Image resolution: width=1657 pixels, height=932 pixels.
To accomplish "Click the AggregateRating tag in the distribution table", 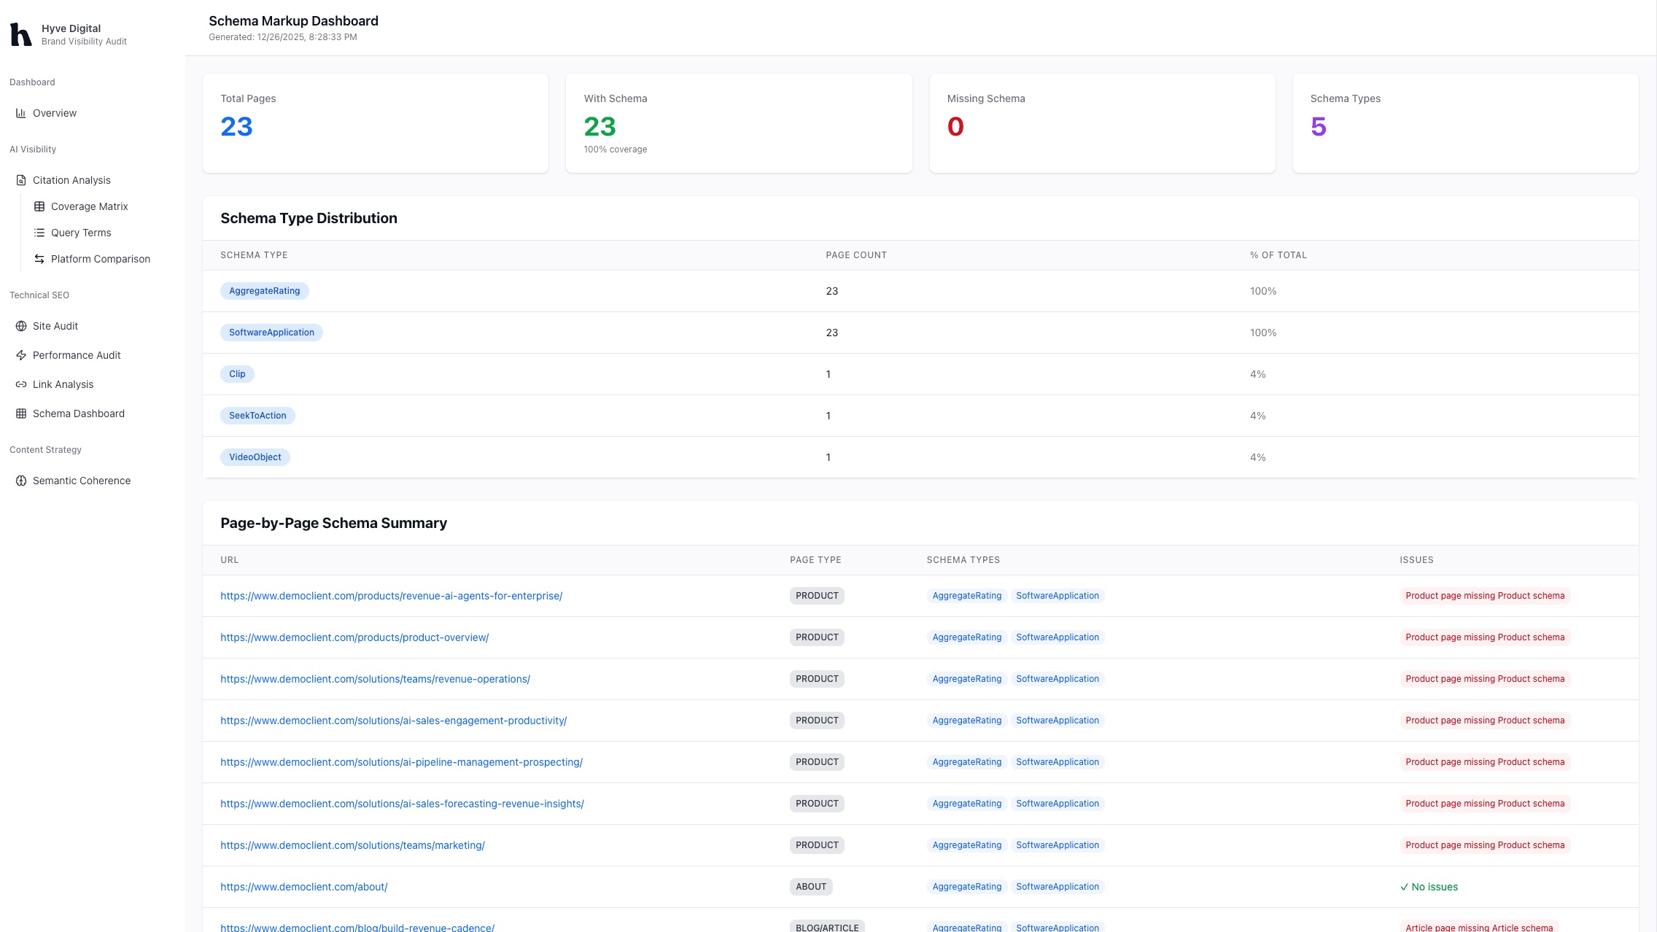I will click(x=264, y=291).
